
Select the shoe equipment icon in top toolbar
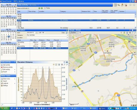(119, 5)
